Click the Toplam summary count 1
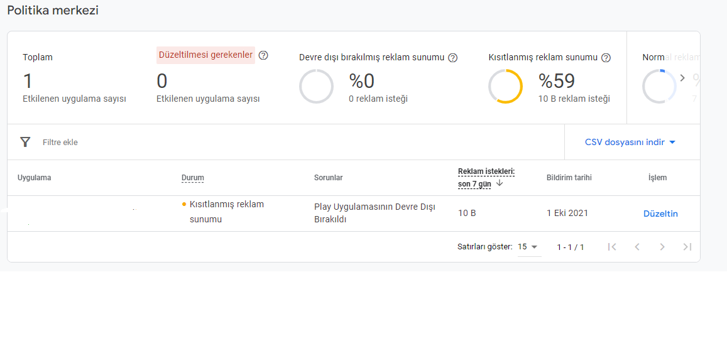Screen dimensions: 727x363 point(28,81)
